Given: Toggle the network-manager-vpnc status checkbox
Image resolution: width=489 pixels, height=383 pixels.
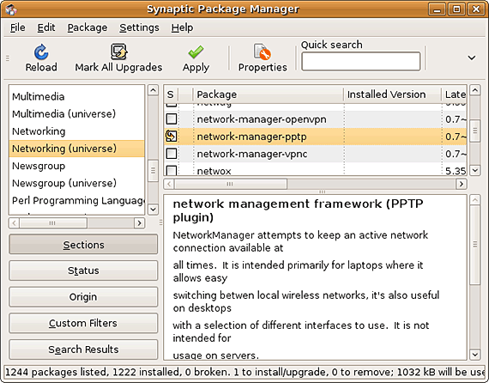Looking at the screenshot, I should (172, 154).
